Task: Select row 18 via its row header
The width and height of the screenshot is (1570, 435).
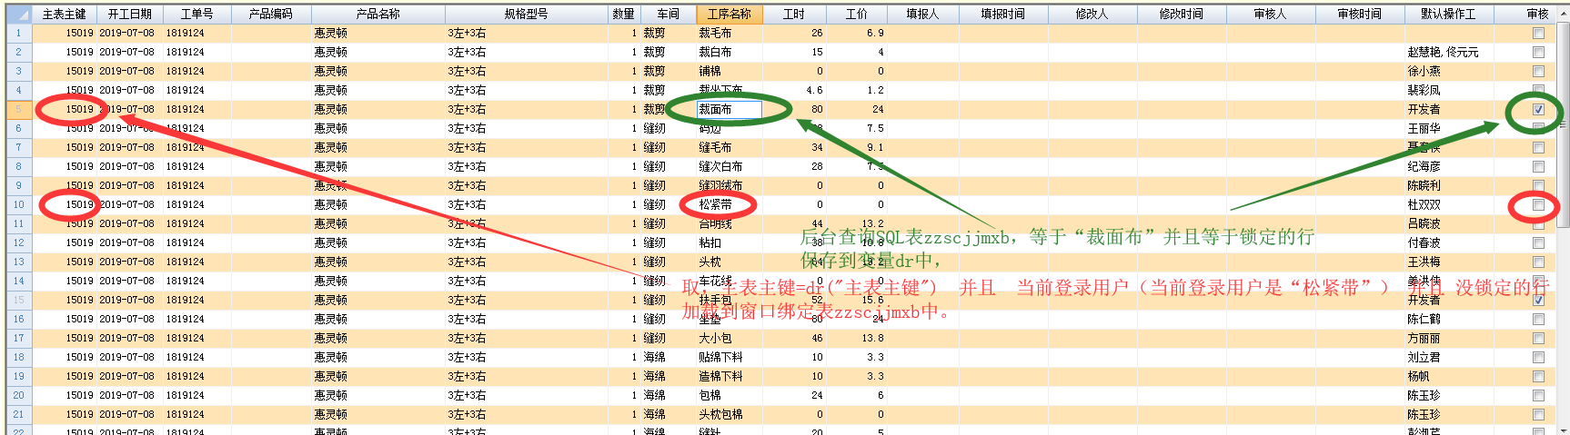Action: [18, 357]
